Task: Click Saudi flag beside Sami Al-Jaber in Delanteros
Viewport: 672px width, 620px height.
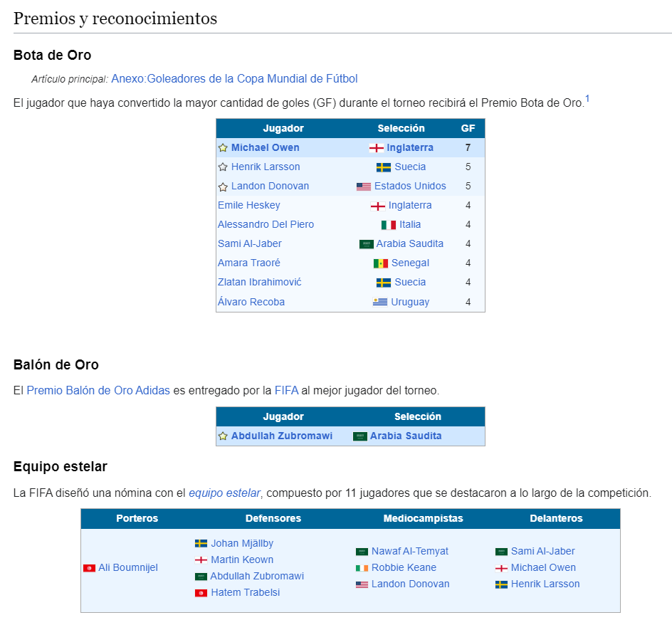Action: [x=501, y=552]
